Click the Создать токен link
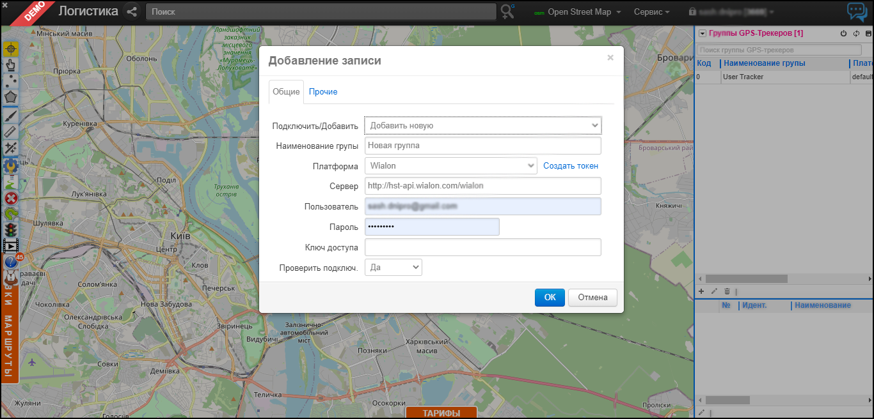Image resolution: width=874 pixels, height=419 pixels. pyautogui.click(x=571, y=166)
